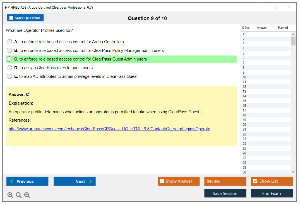Go to the Previous question
Image resolution: width=300 pixels, height=205 pixels.
pyautogui.click(x=27, y=181)
